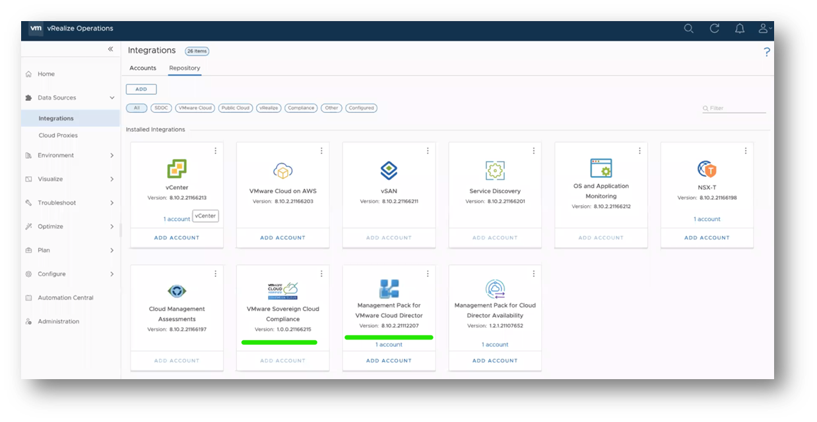Click the NSX-T integration icon

pyautogui.click(x=707, y=169)
